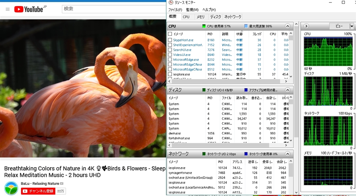The image size is (356, 196).
Task: Switch to the ネットワーク tab
Action: tap(233, 17)
